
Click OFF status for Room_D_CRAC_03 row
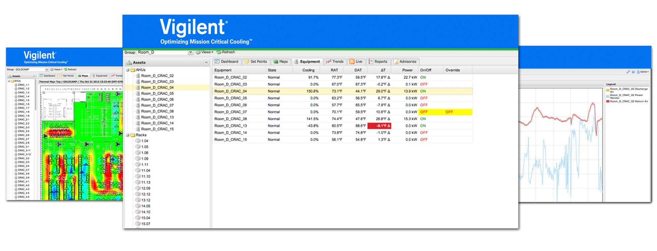424,84
